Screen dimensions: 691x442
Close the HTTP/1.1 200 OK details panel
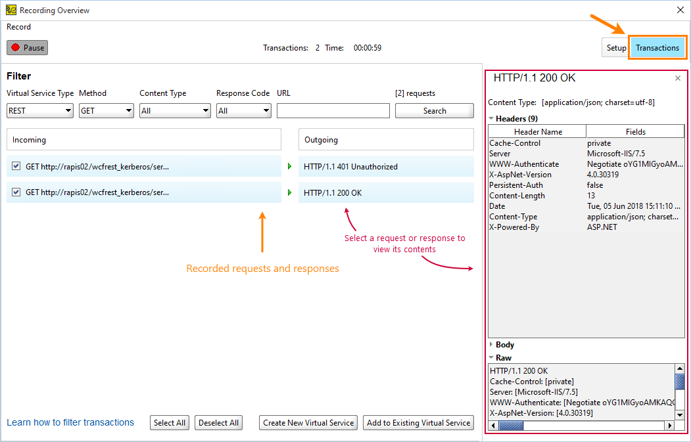[x=677, y=77]
